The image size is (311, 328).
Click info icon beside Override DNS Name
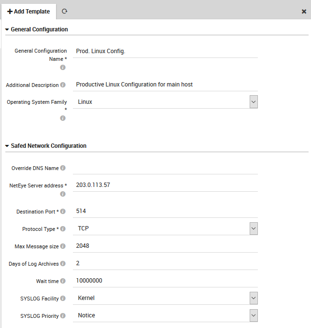point(63,168)
